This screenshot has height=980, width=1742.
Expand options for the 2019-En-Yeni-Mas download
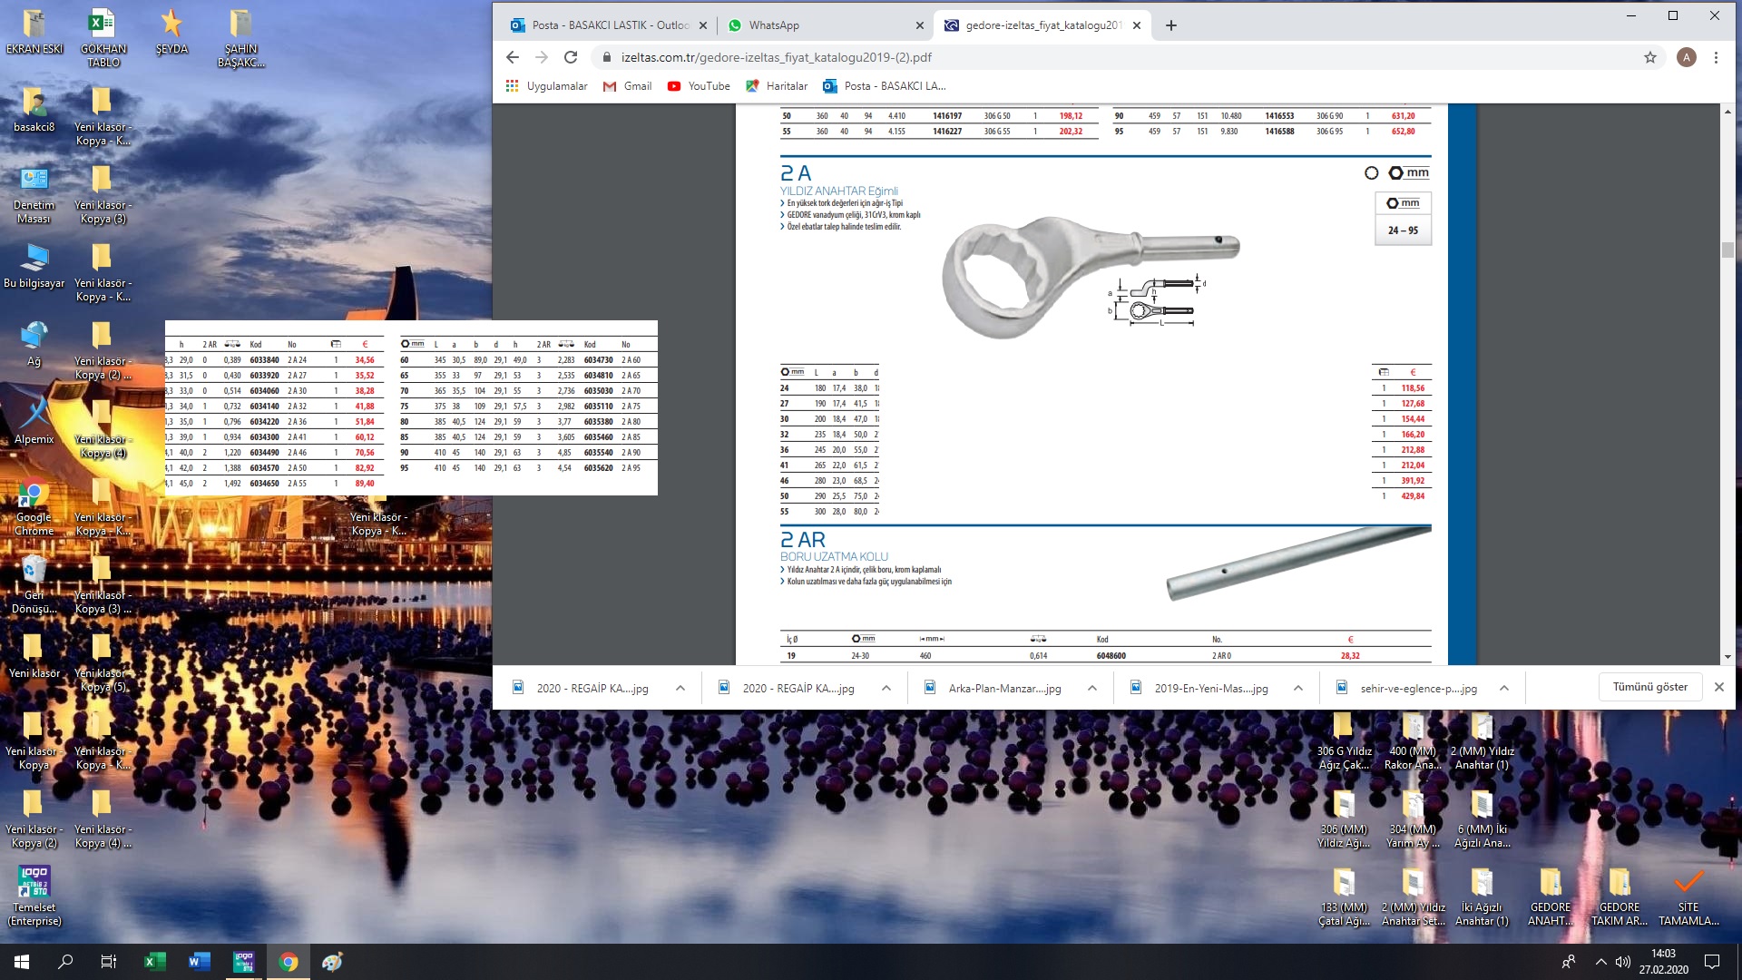[1298, 689]
